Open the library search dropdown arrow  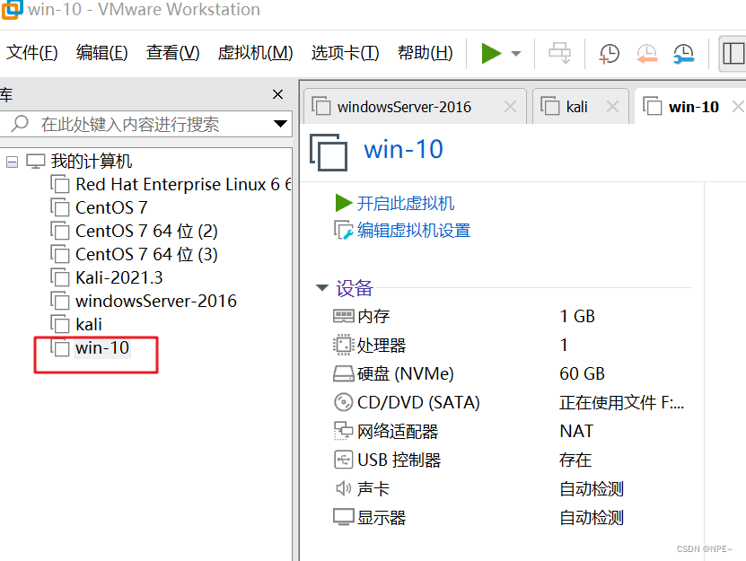[x=280, y=124]
